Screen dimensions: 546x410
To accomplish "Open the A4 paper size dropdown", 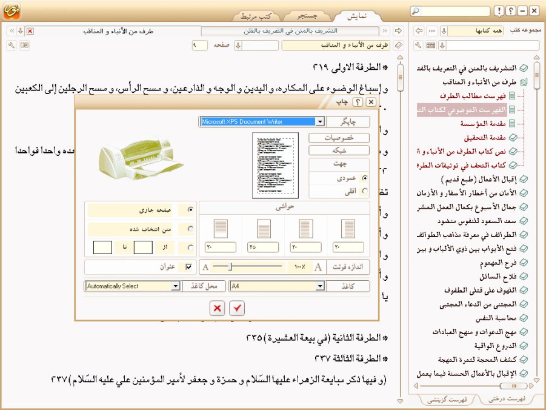I will click(x=320, y=286).
